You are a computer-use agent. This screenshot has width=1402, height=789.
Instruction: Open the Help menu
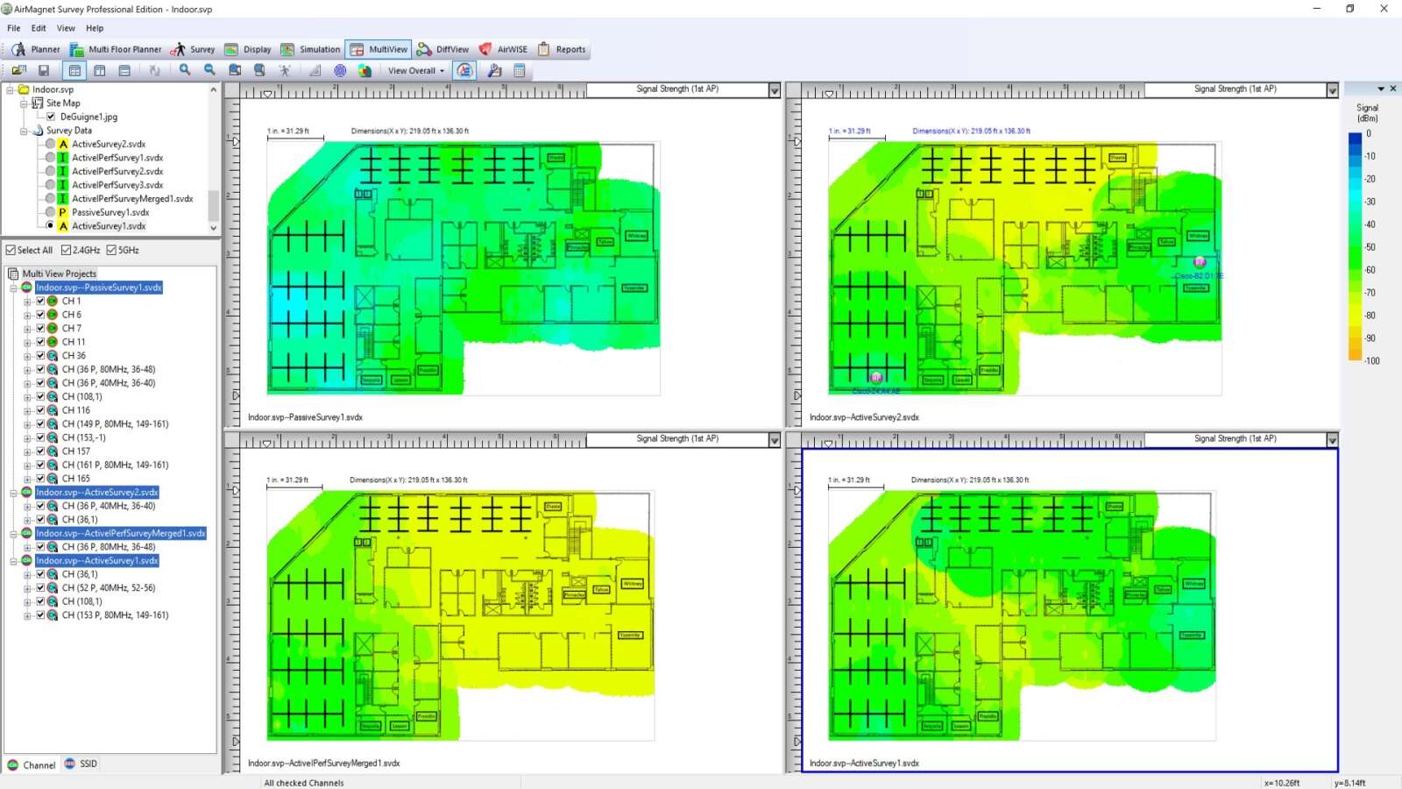tap(95, 28)
